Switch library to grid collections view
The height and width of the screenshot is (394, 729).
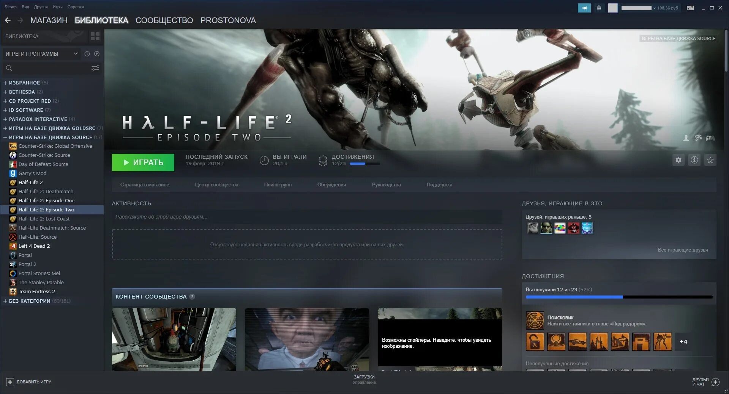point(95,36)
